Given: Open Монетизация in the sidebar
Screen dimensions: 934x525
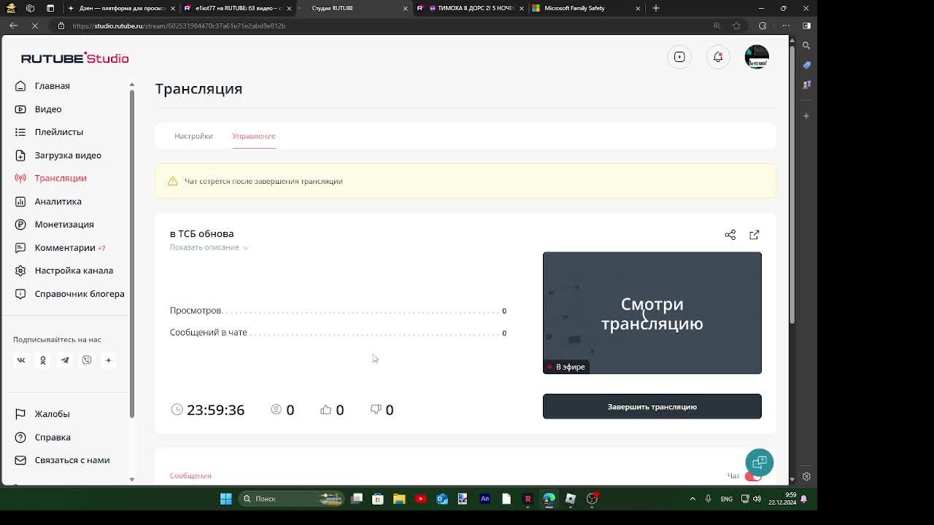Looking at the screenshot, I should 55,225.
